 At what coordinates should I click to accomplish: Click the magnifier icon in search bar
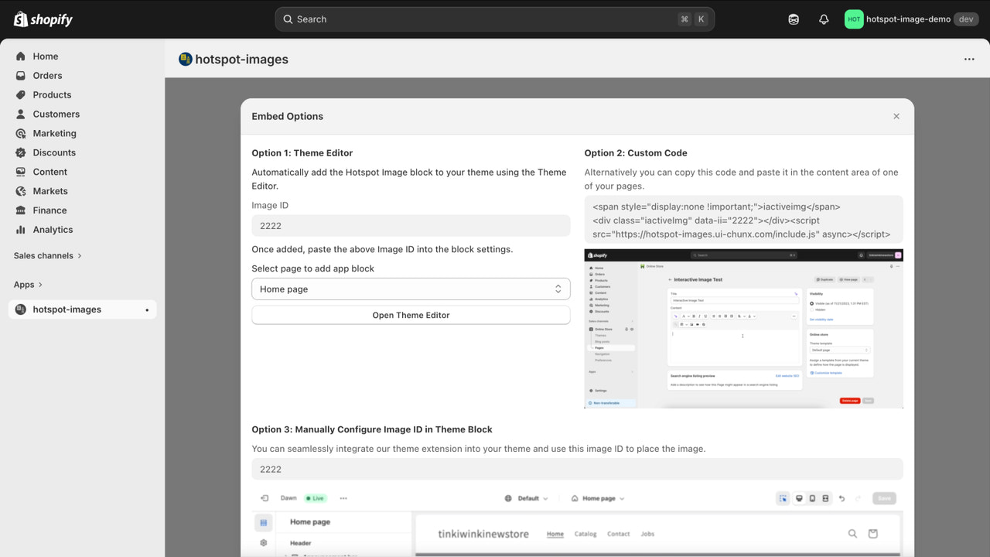tap(288, 19)
